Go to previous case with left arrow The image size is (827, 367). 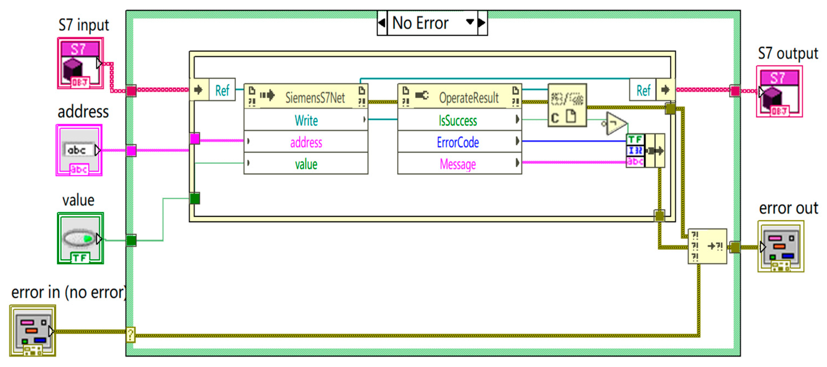click(382, 23)
